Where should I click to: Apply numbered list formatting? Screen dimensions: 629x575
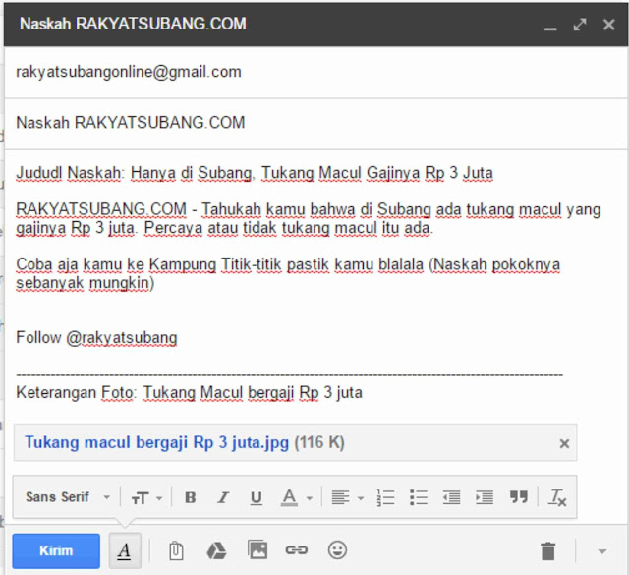[385, 498]
